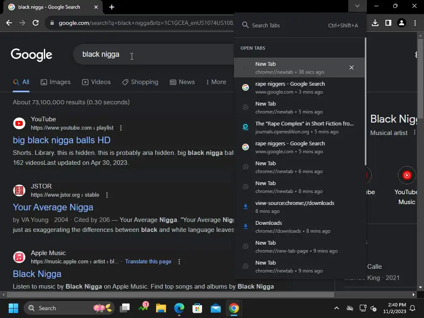
Task: Switch to the Google Search tab from 3 mins ago
Action: tap(299, 88)
